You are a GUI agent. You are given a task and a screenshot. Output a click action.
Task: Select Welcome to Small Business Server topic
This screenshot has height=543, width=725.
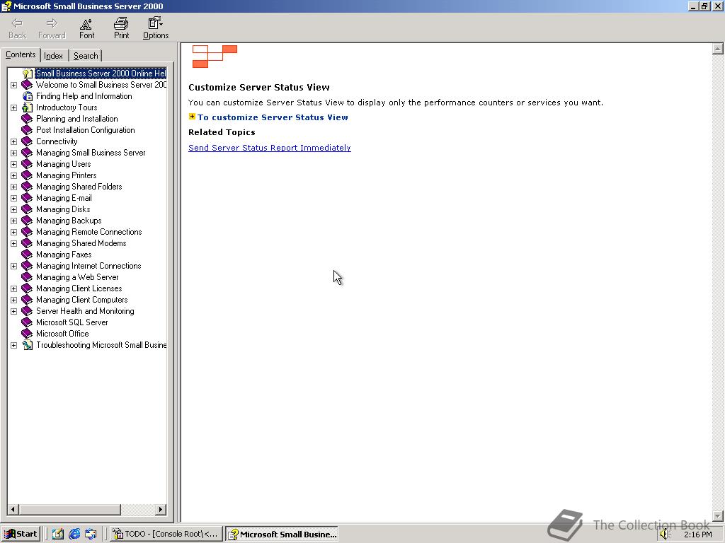click(101, 85)
